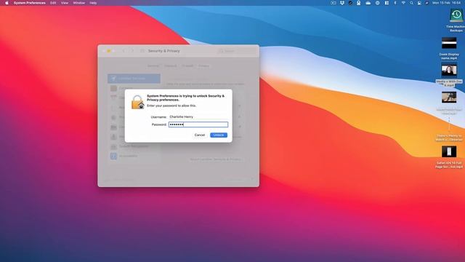Click the show-all grid icon in Security & Privacy

click(x=142, y=51)
